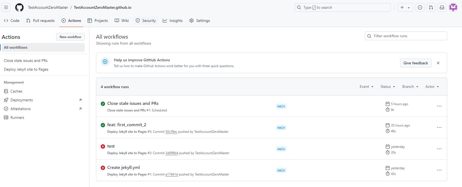Click success status icon on feat: first_commit_2
The height and width of the screenshot is (187, 462).
(103, 125)
